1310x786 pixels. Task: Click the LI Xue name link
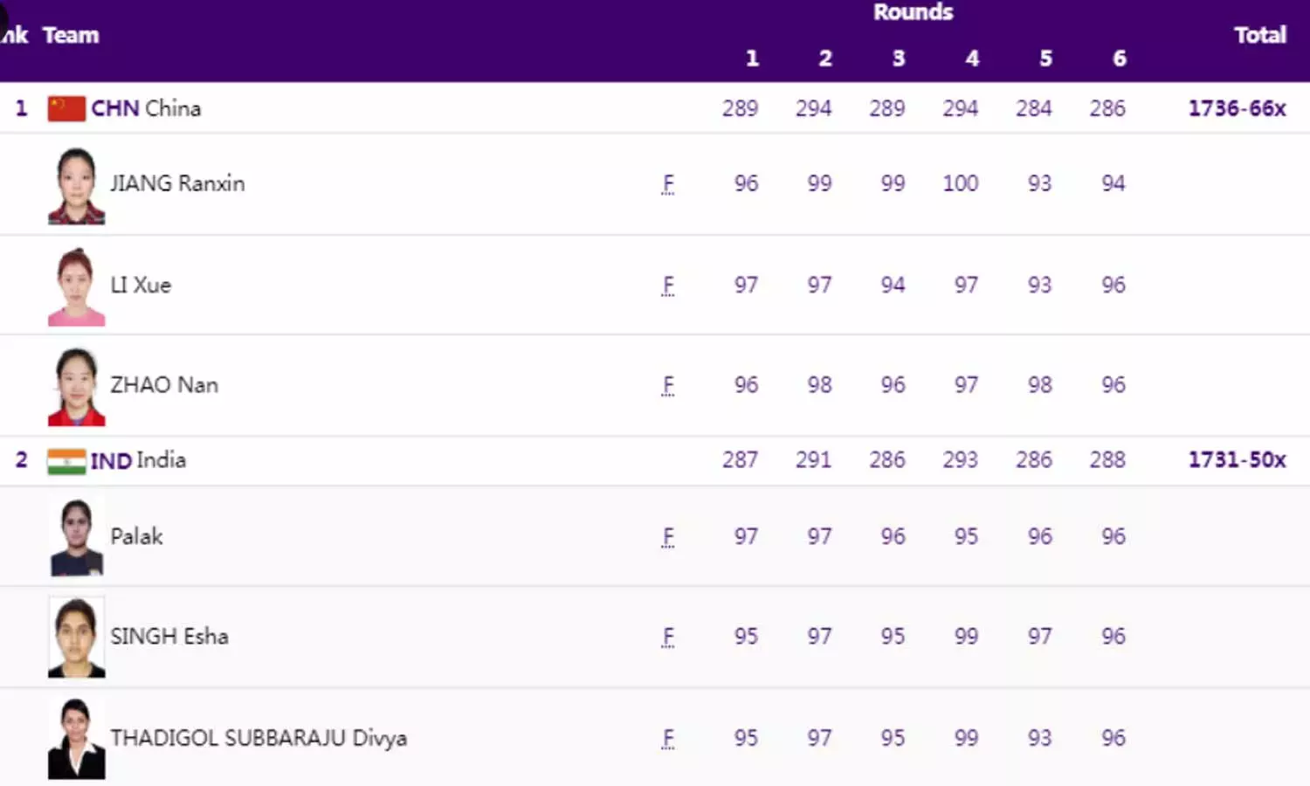(141, 286)
